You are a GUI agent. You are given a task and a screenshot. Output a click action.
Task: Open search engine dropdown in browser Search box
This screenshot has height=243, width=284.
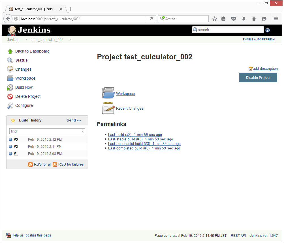click(162, 18)
